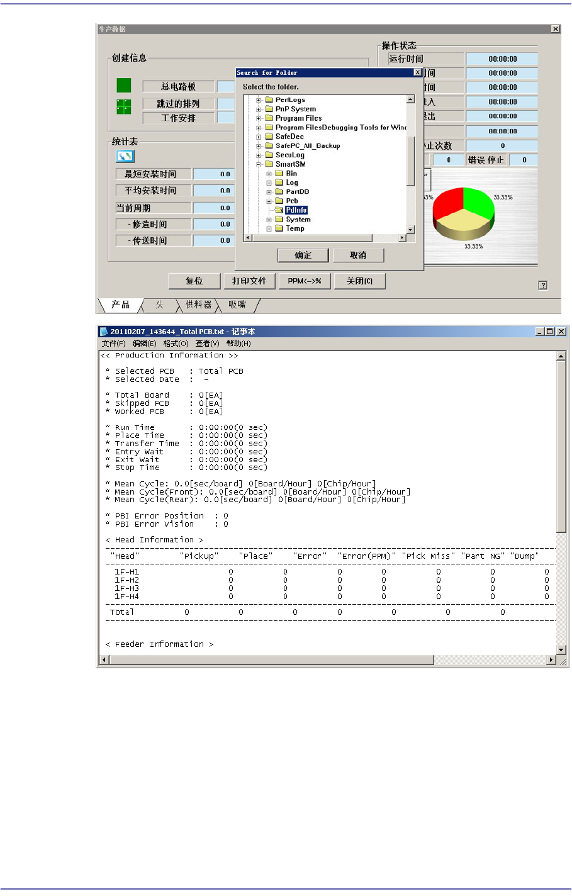Viewport: 572px width, 896px height.
Task: Open the 帮助(H) menu in Notepad
Action: (238, 344)
